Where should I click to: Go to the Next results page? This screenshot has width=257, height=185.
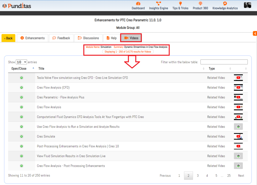click(x=241, y=175)
